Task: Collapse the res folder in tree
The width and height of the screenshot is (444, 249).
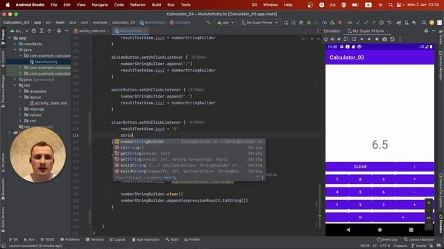Action: (15, 85)
